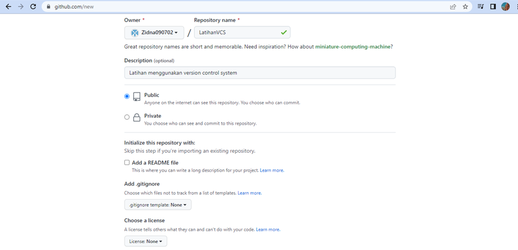
Task: Select the Private radio button
Action: (127, 117)
